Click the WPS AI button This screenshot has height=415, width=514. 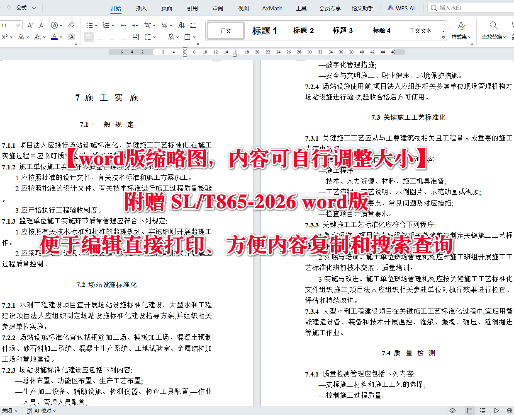point(401,7)
